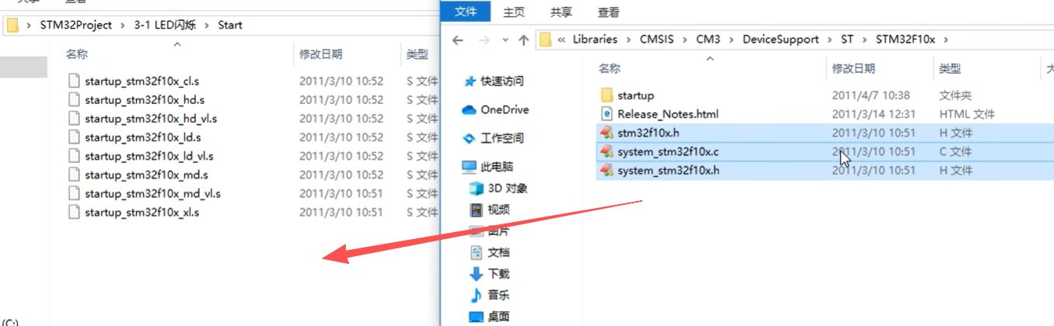Select 快速访问 in navigation pane
Screen dimensions: 1054x326
(x=502, y=81)
